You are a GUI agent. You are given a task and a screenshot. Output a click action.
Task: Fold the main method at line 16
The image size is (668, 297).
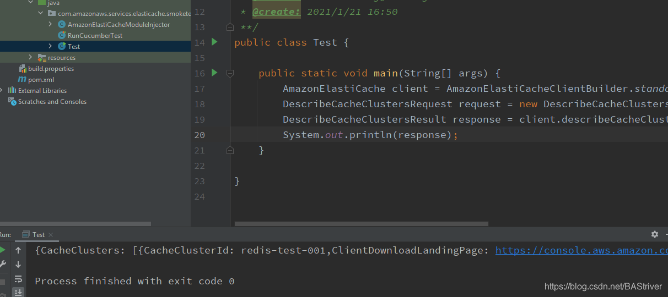230,73
